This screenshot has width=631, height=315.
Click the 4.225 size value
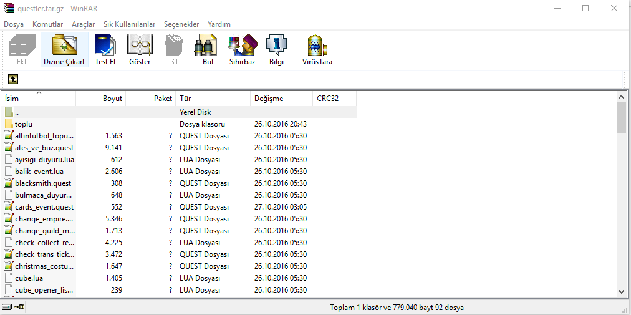coord(113,243)
